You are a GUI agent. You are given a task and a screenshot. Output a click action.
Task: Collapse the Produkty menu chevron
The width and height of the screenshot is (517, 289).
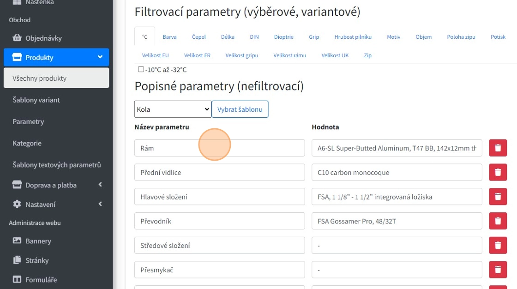[x=100, y=57]
